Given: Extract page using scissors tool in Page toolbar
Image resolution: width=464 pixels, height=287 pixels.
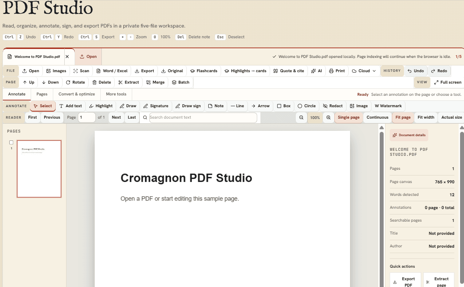Looking at the screenshot, I should coord(129,82).
